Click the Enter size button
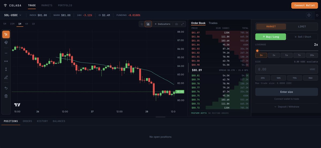321x148 pixels. (x=286, y=92)
